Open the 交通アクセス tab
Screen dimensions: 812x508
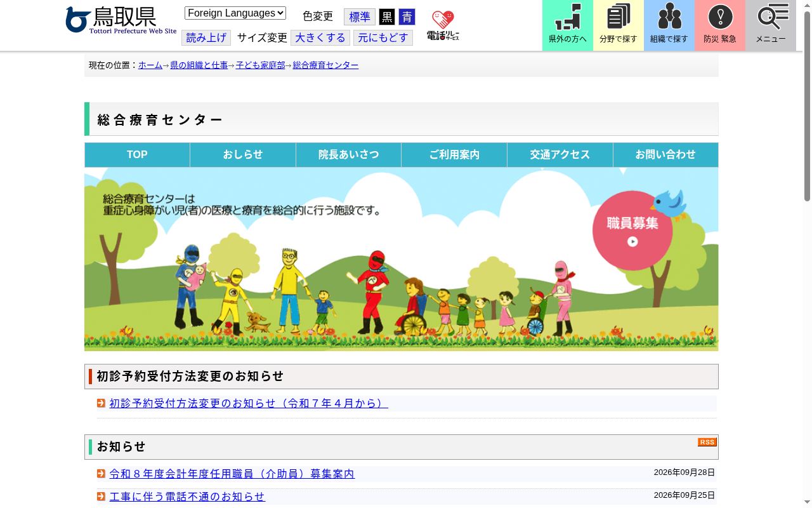(560, 155)
